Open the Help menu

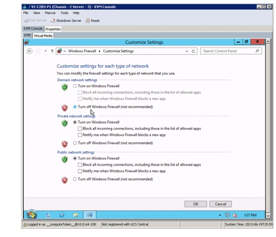pyautogui.click(x=76, y=13)
